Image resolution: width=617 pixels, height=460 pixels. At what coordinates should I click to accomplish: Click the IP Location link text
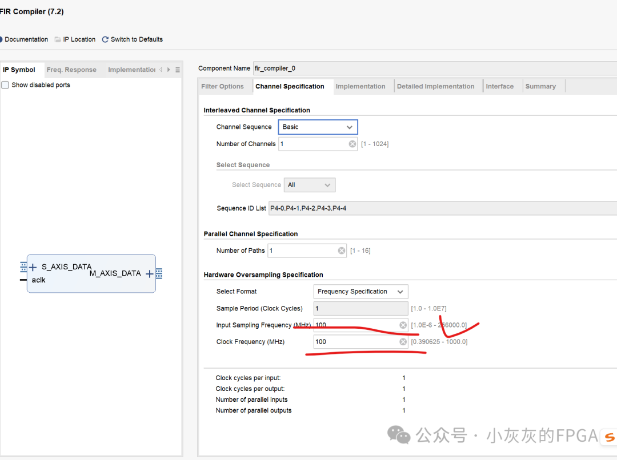[x=79, y=39]
